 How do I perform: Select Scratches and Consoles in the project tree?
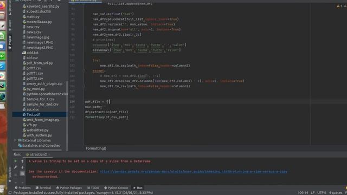click(x=39, y=146)
